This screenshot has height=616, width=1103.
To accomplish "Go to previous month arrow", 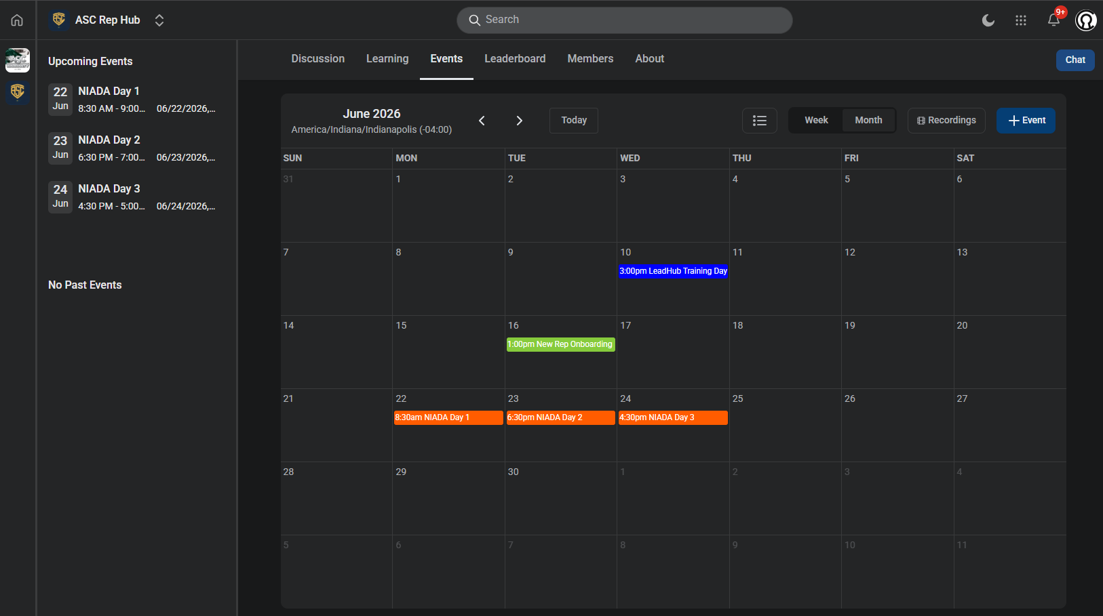I will (482, 121).
